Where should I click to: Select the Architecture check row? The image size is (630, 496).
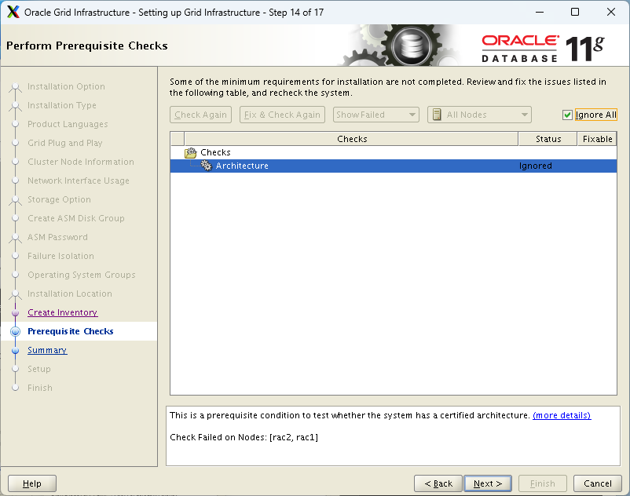[x=394, y=166]
